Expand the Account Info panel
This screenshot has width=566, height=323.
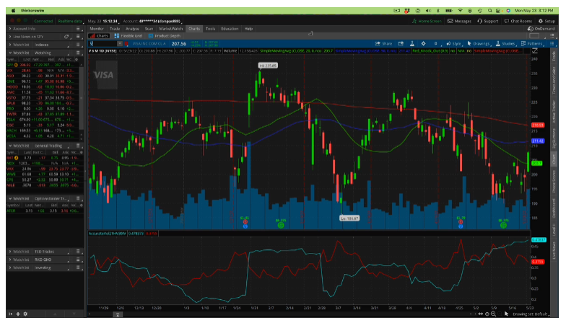(10, 29)
